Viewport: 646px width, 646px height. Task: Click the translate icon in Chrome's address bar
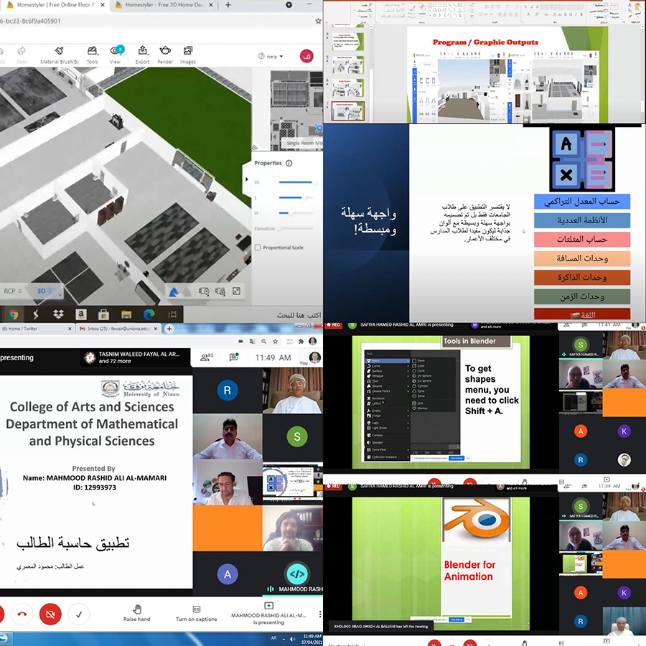point(252,341)
